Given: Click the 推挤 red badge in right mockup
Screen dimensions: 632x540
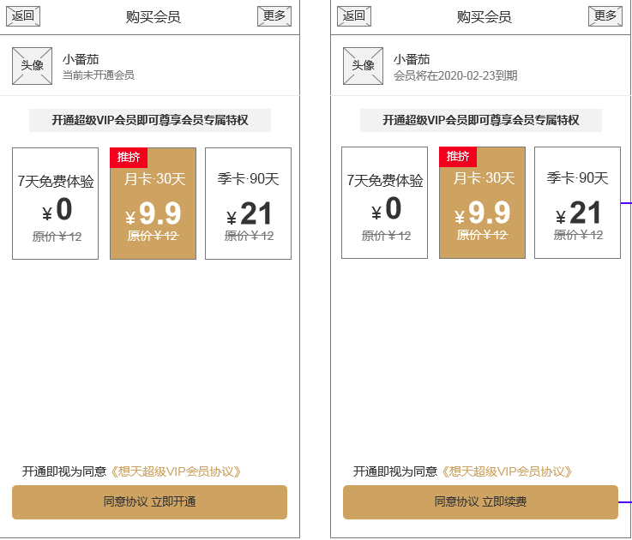Looking at the screenshot, I should coord(458,157).
